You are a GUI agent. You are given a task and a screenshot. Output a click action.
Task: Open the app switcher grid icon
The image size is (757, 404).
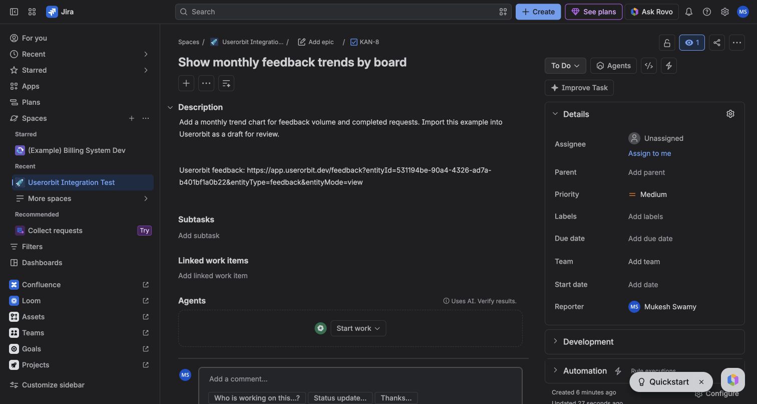[32, 12]
